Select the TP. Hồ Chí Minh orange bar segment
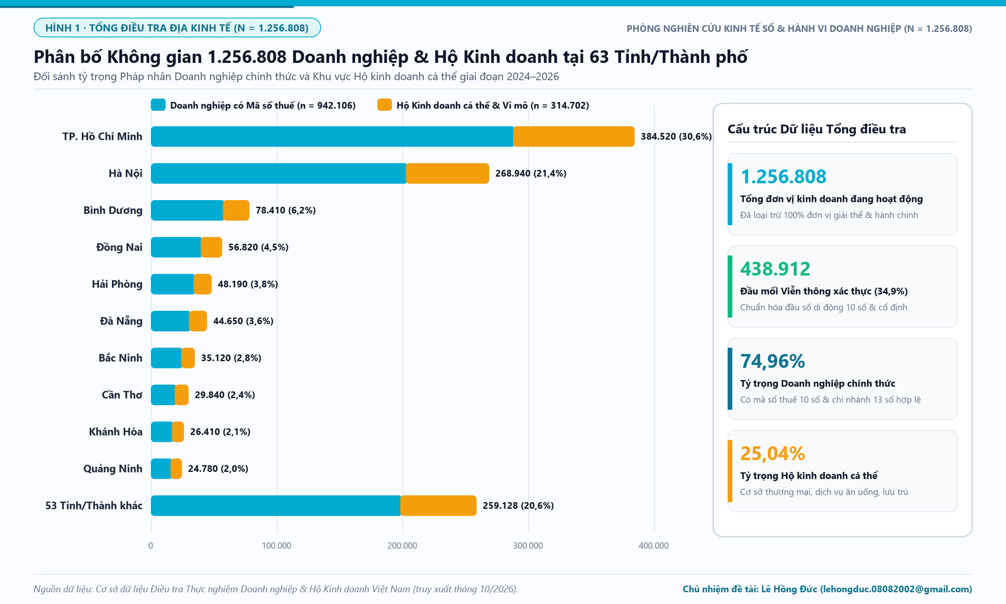The height and width of the screenshot is (604, 1006). pos(574,137)
